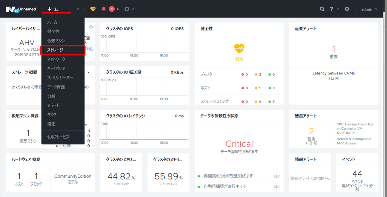This screenshot has height=197, width=387.
Task: Click the 仮想マシン count of 1
Action: coord(28,133)
